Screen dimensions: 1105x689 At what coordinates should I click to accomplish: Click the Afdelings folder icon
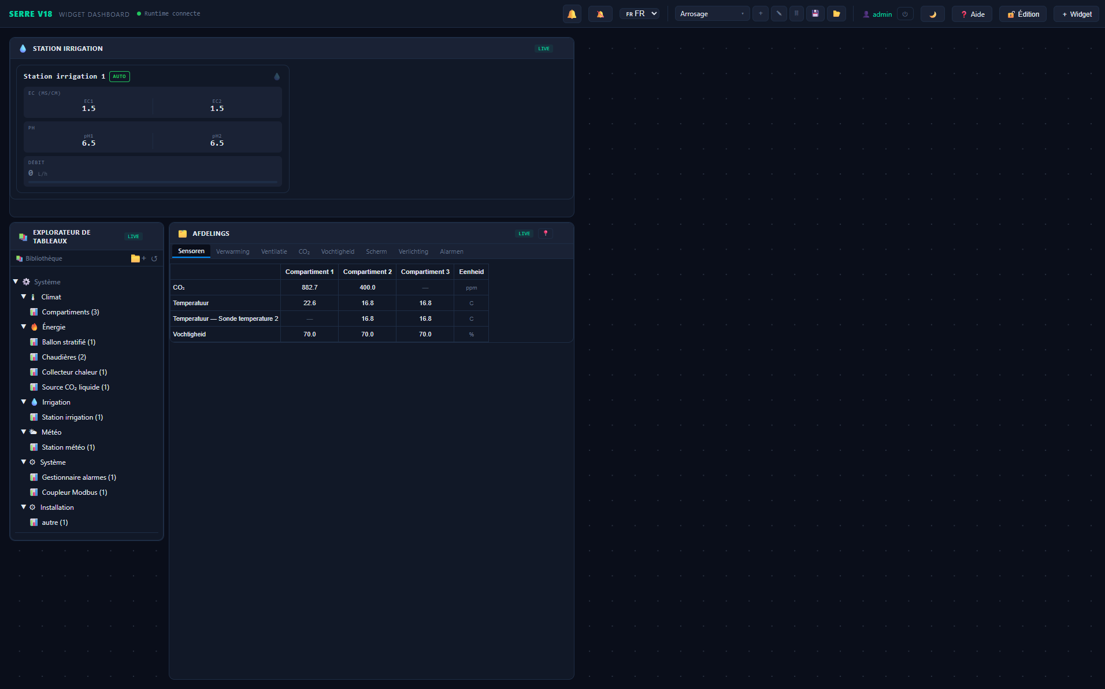click(x=183, y=234)
